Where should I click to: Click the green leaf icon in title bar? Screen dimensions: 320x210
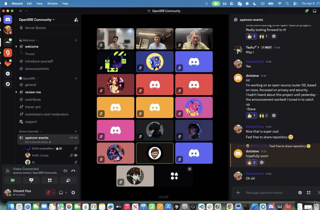307,11
